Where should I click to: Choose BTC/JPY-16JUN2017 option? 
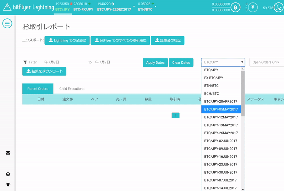point(221,157)
